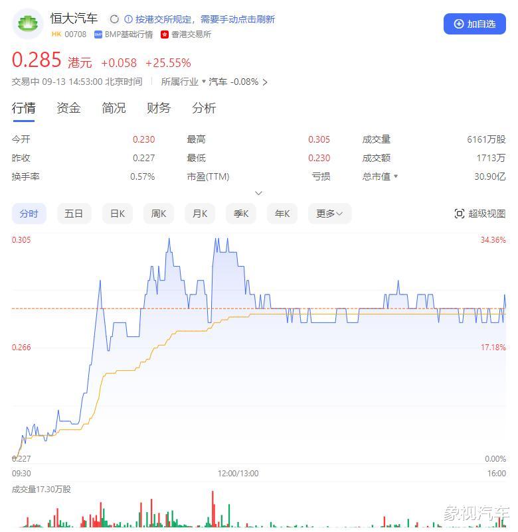Click the 17.18% right axis label

click(x=493, y=347)
